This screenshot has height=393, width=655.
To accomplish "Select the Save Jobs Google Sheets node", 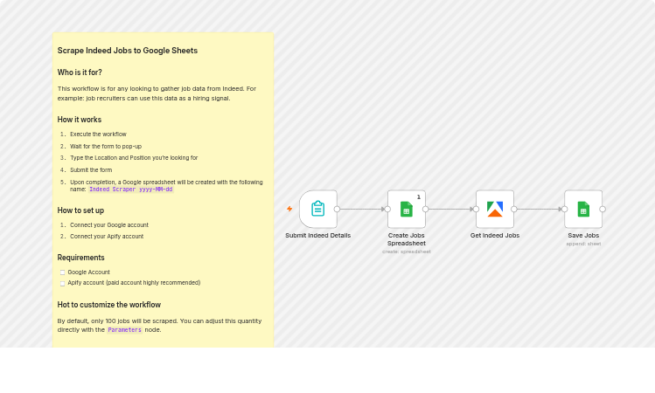I will tap(583, 209).
